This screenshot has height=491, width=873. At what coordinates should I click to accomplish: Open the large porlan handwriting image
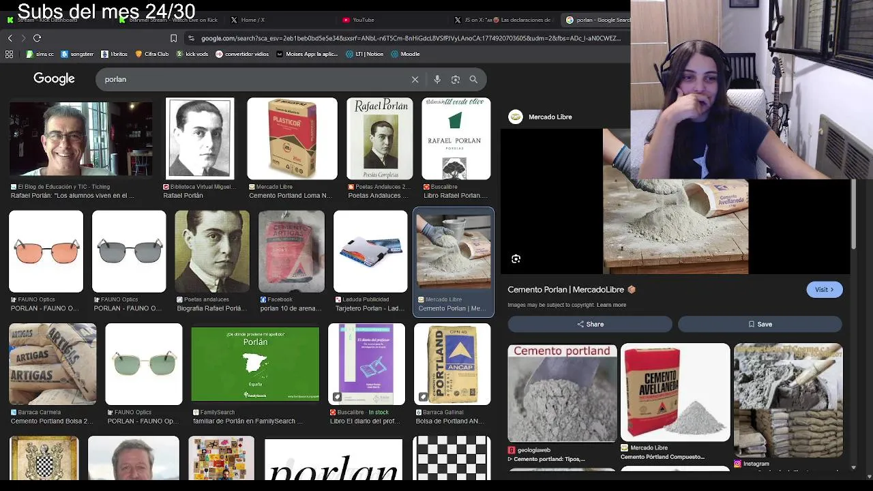334,460
